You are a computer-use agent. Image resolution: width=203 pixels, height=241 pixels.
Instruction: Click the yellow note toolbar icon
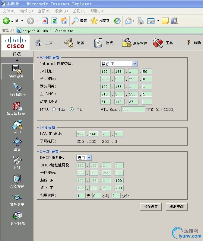click(165, 21)
